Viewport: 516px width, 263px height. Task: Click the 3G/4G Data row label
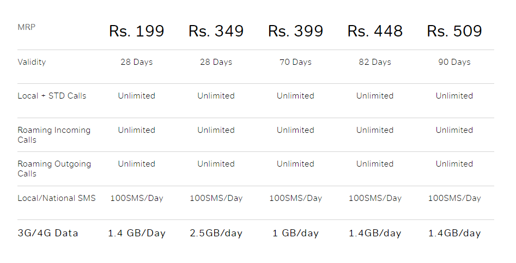[48, 233]
